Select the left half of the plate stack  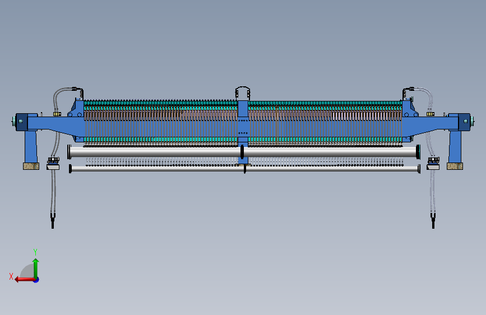click(161, 122)
